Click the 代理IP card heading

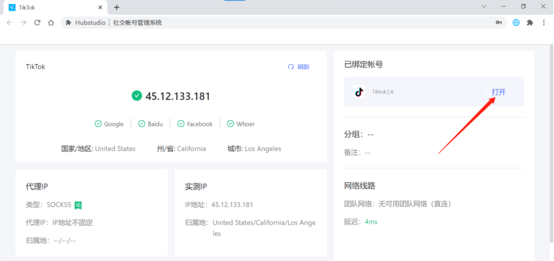click(x=37, y=187)
